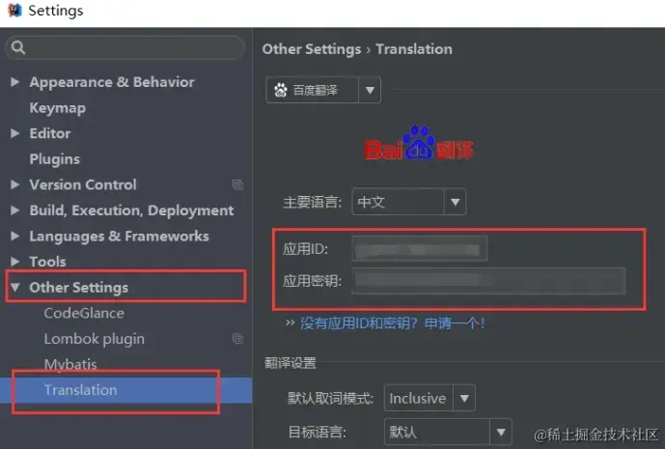The image size is (665, 449).
Task: Expand Build, Execution, Deployment section
Action: point(14,210)
